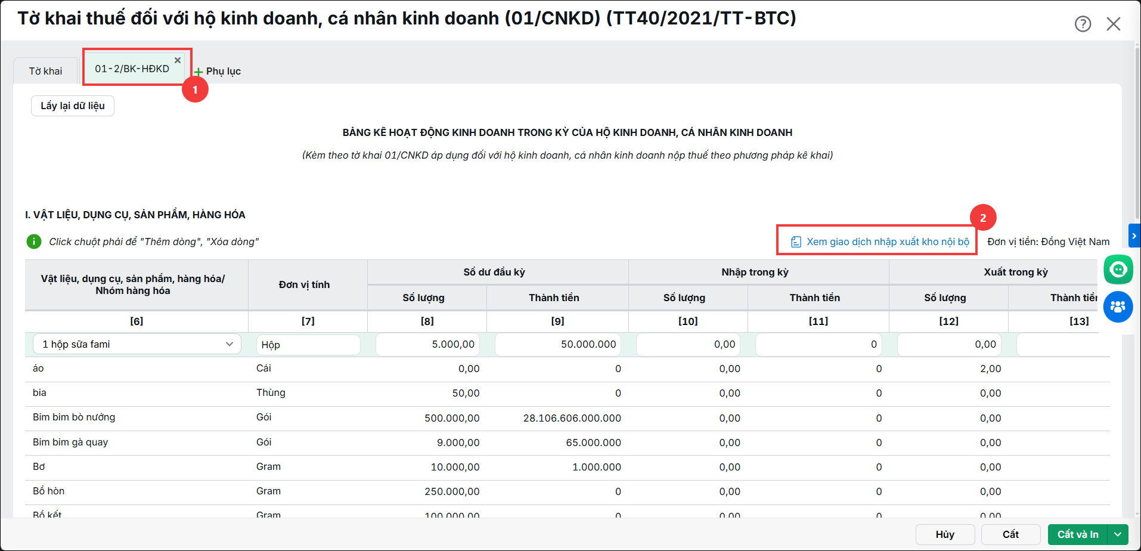Edit the 5.000,00 opening quantity field
The image size is (1141, 551).
click(427, 344)
